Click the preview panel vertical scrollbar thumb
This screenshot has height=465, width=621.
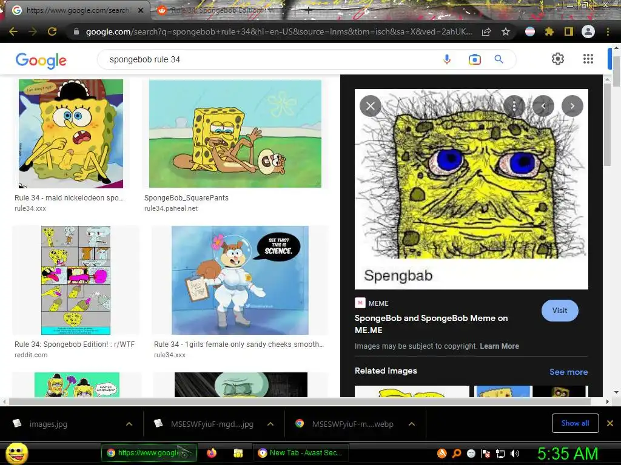(608, 125)
